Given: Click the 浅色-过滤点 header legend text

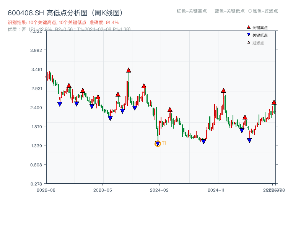Looking at the screenshot, I should [265, 11].
